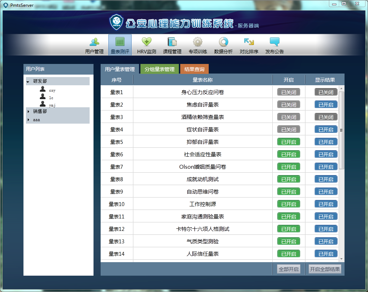Open the 数据分析 (Data Analysis) icon
This screenshot has height=292, width=368.
tap(223, 45)
